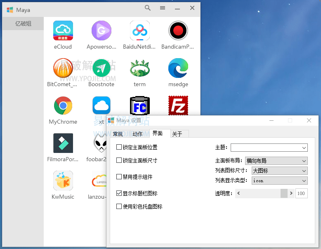Launch lanzou cloud icon
This screenshot has width=321, height=249.
[99, 181]
